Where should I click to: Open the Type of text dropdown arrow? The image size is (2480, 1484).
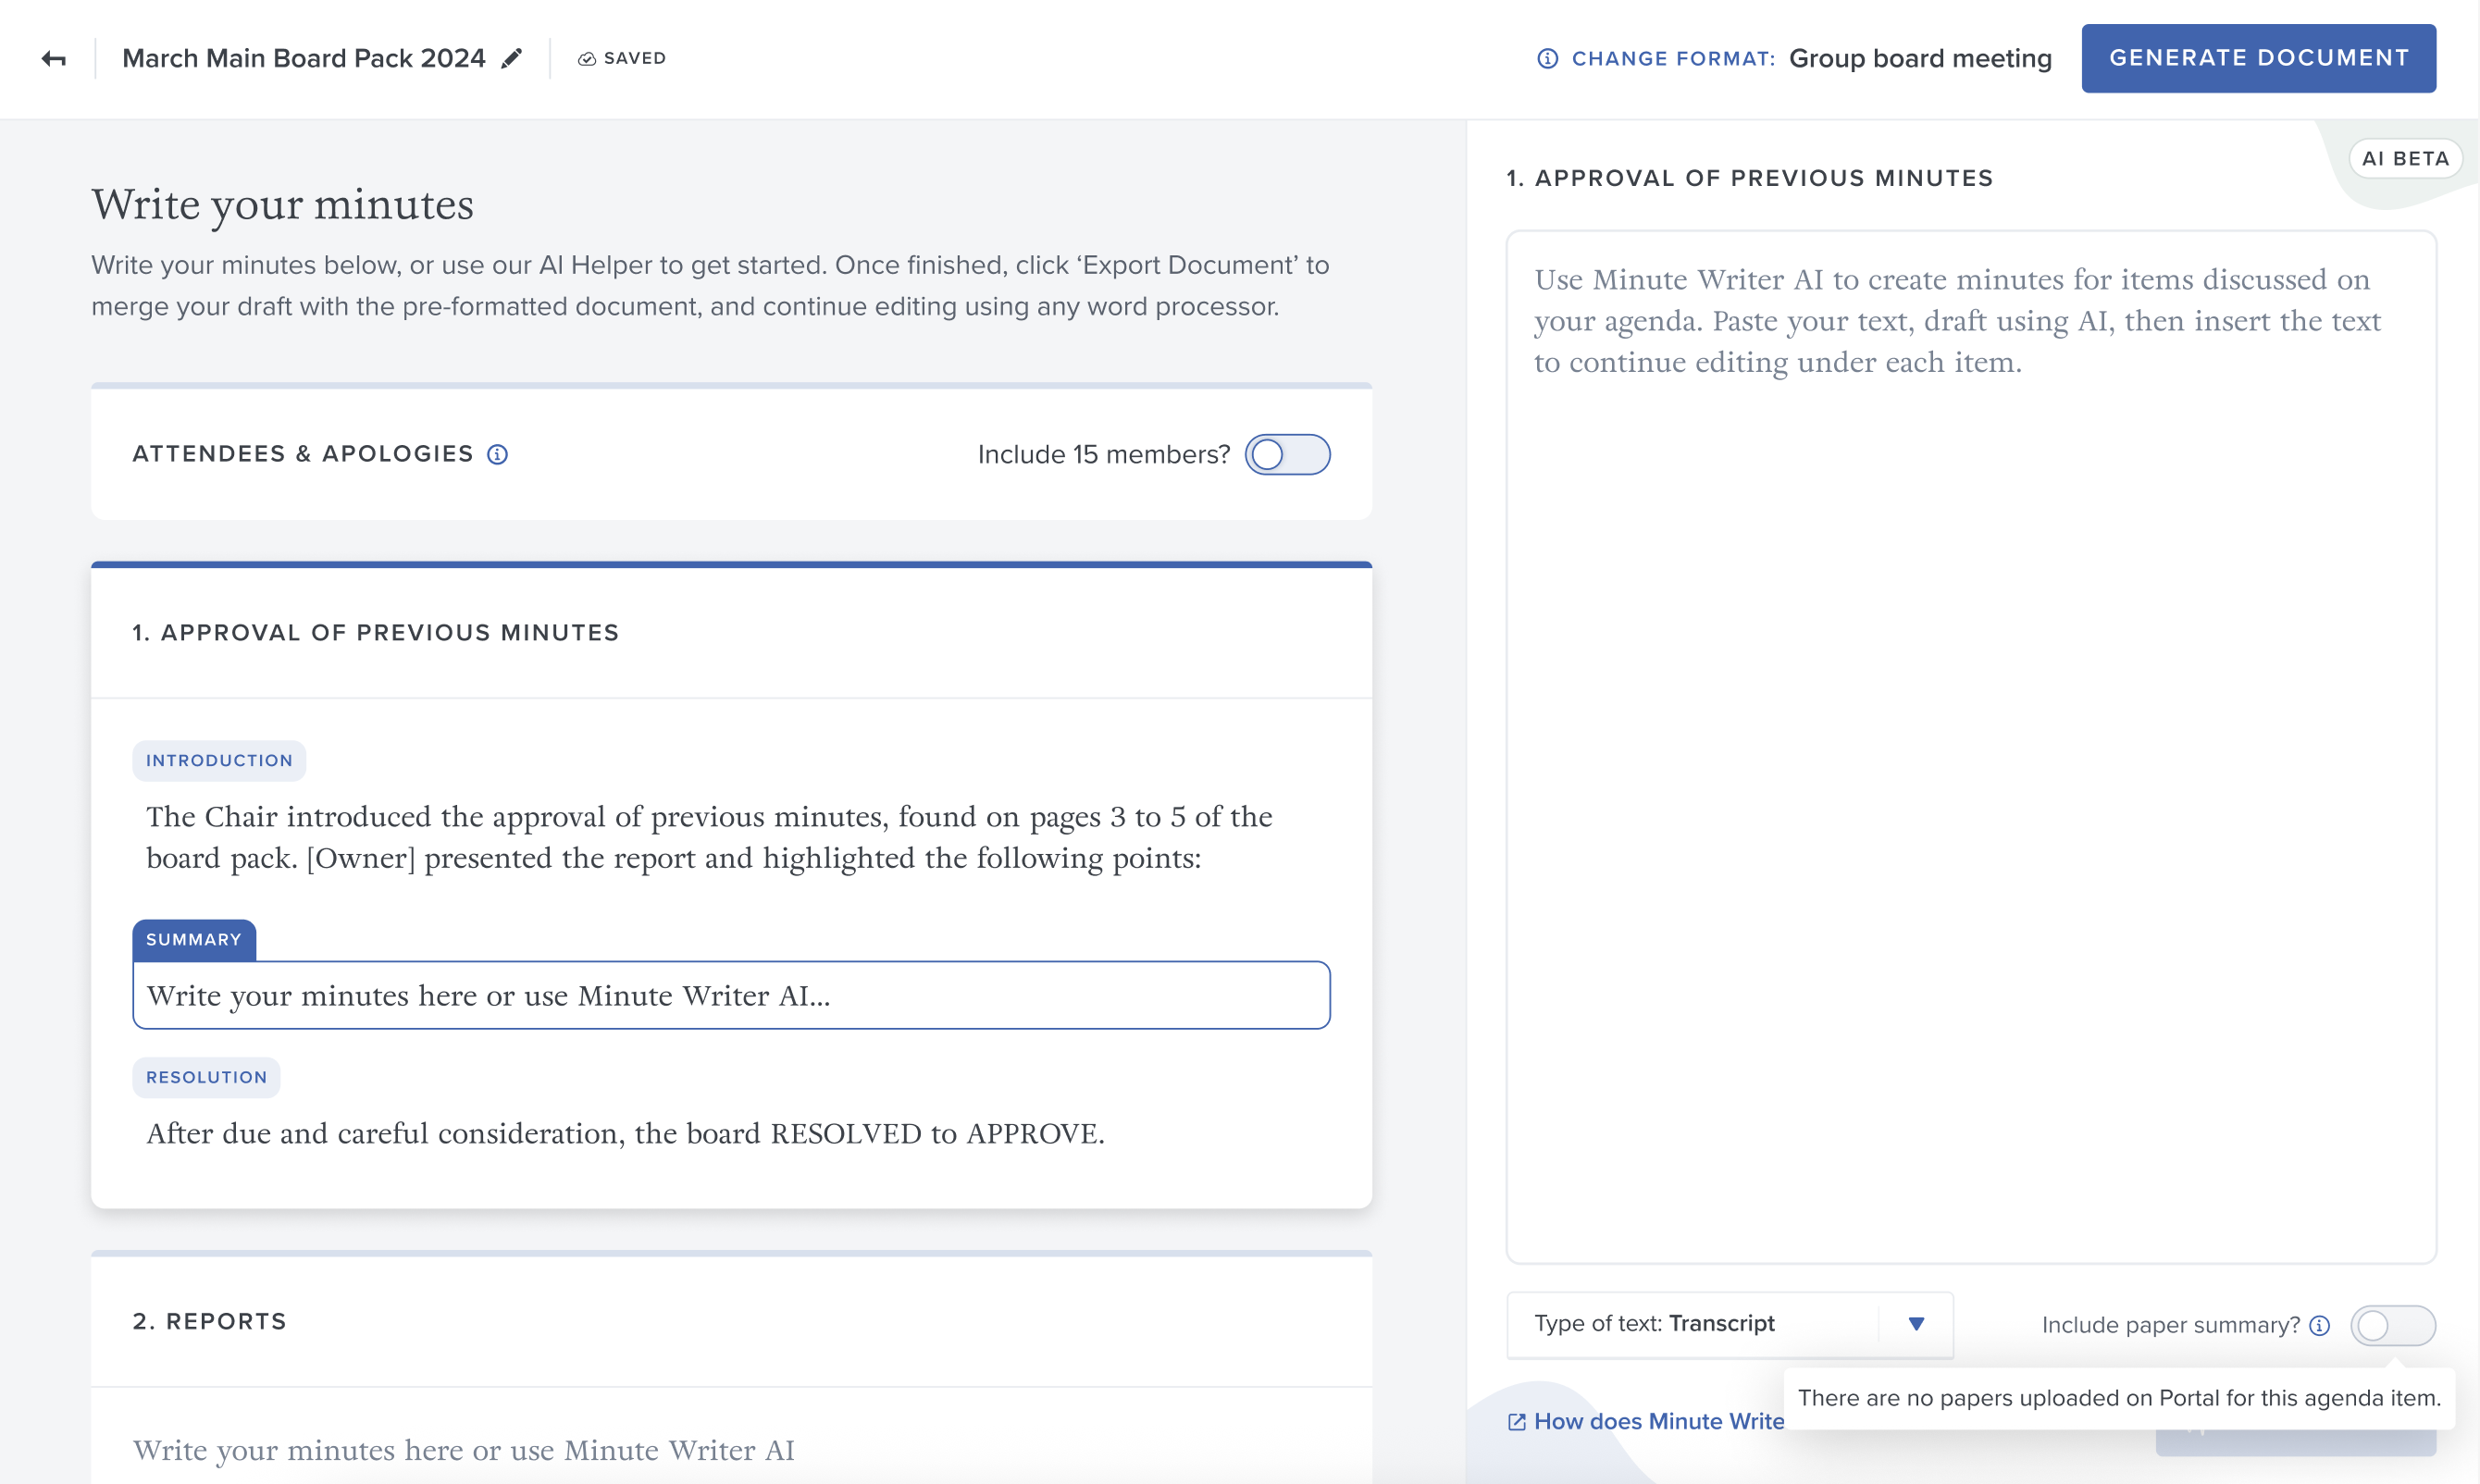coord(1916,1323)
